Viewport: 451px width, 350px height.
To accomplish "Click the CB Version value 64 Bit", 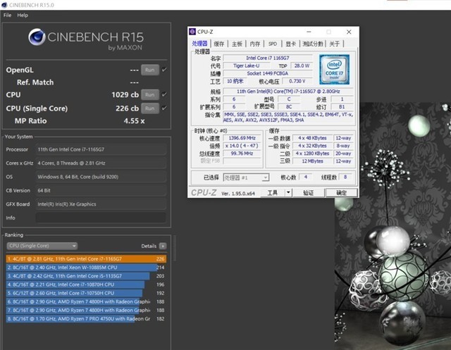I will coord(101,191).
